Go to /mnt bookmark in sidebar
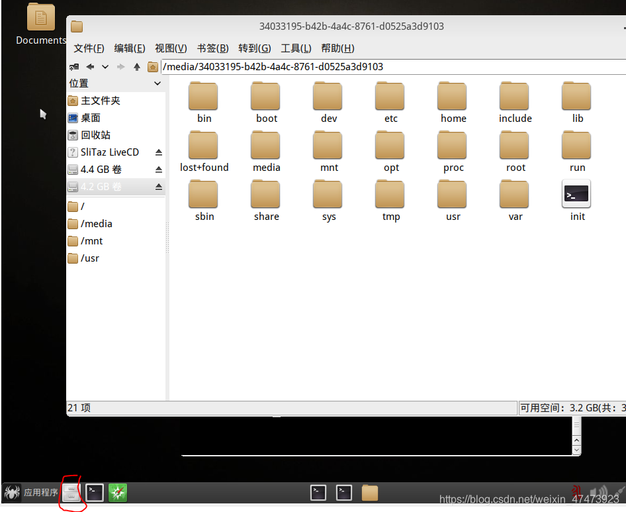The width and height of the screenshot is (626, 512). pyautogui.click(x=116, y=241)
